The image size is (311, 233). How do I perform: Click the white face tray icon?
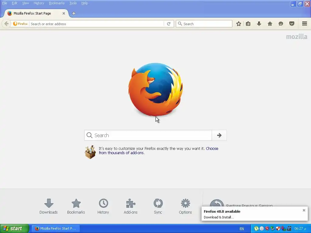(x=261, y=228)
